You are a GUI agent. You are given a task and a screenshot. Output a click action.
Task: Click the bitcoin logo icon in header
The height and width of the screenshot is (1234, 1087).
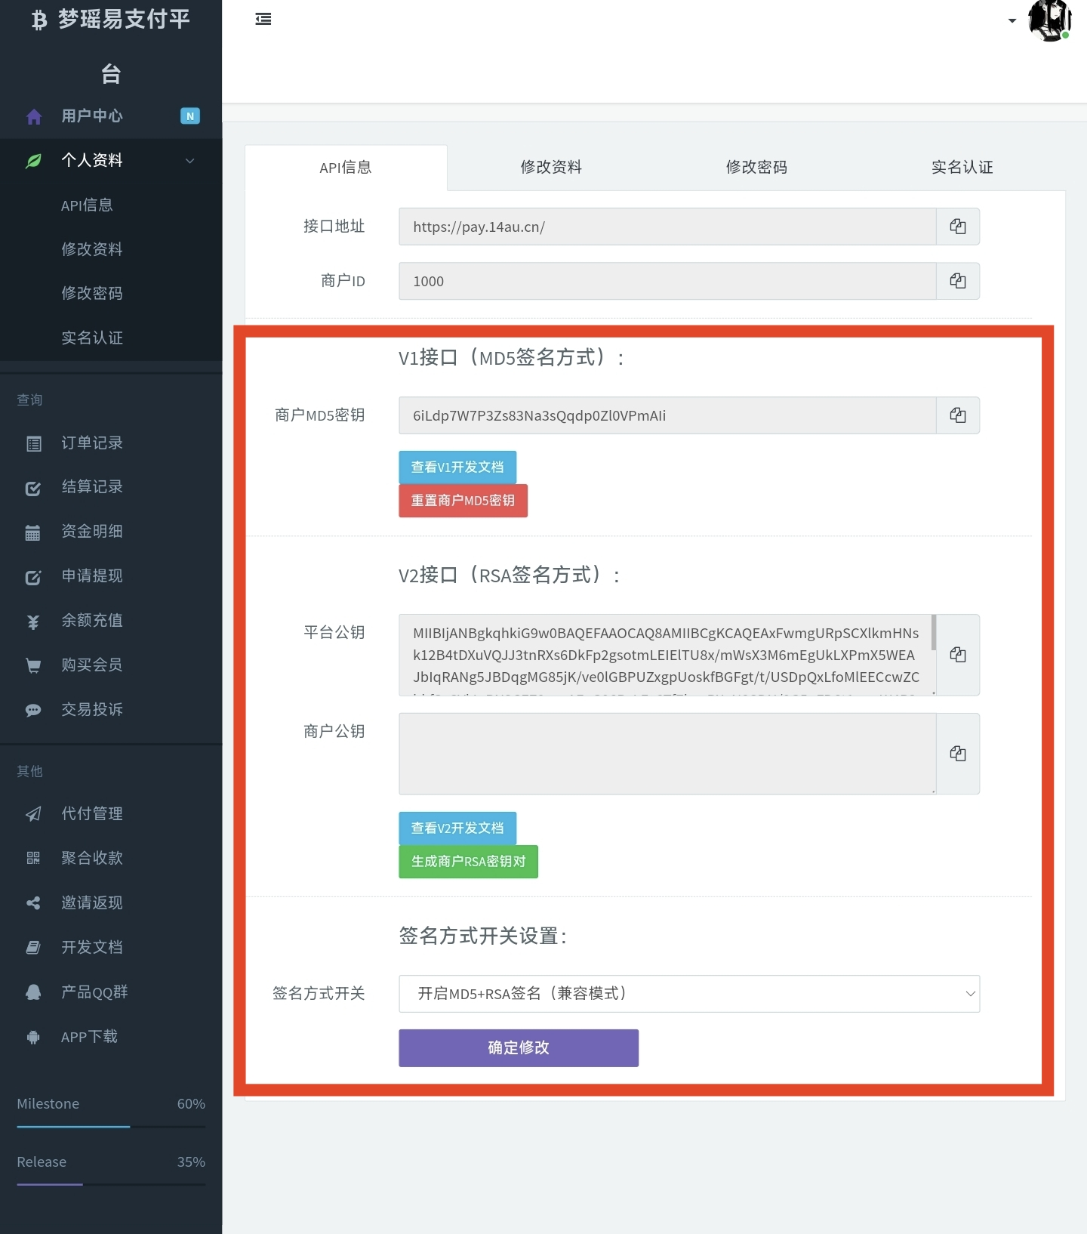[39, 20]
